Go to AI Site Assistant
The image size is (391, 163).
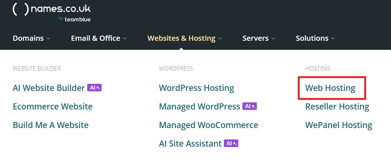pyautogui.click(x=190, y=143)
